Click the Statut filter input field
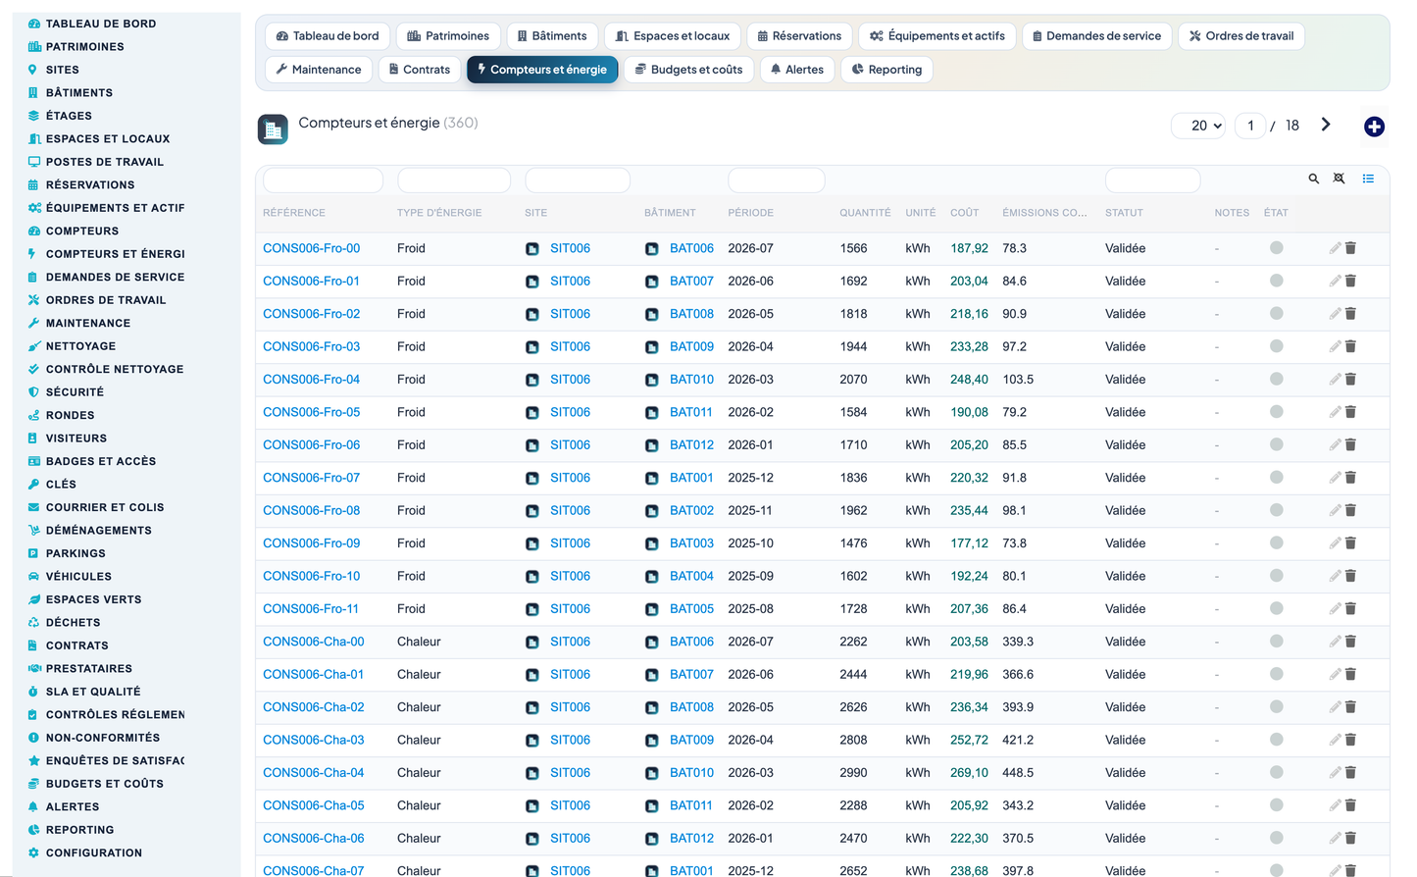Viewport: 1417px width, 877px height. 1152,181
